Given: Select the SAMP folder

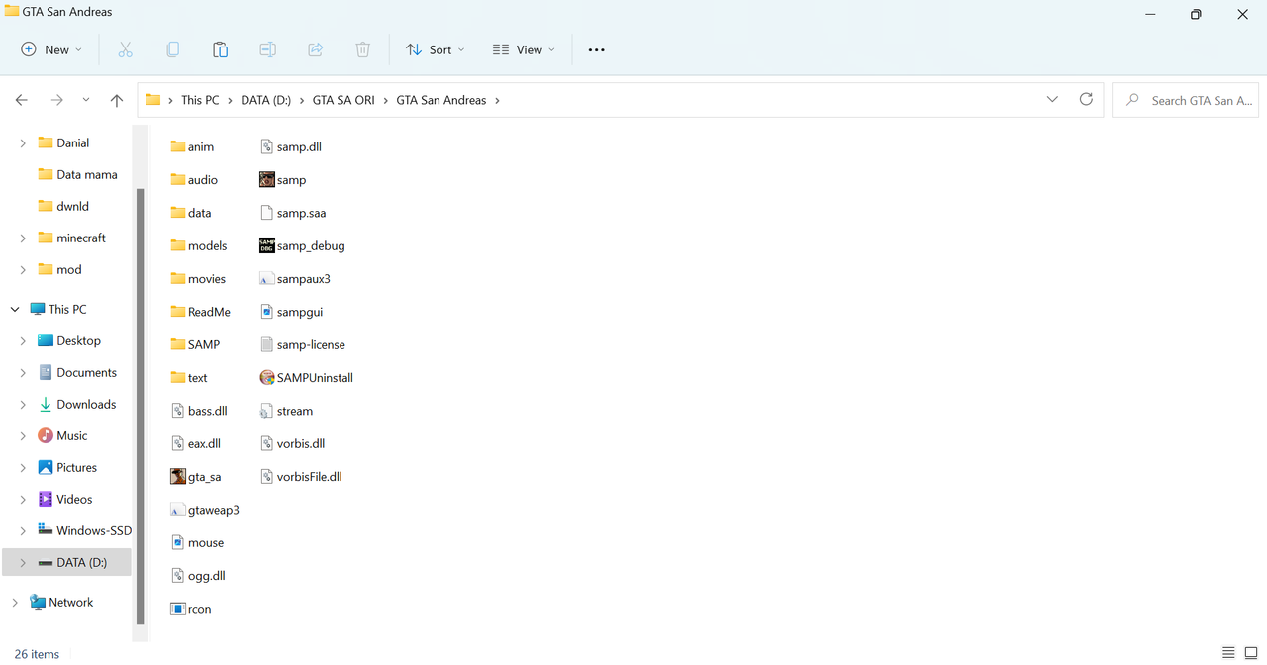Looking at the screenshot, I should pos(195,344).
